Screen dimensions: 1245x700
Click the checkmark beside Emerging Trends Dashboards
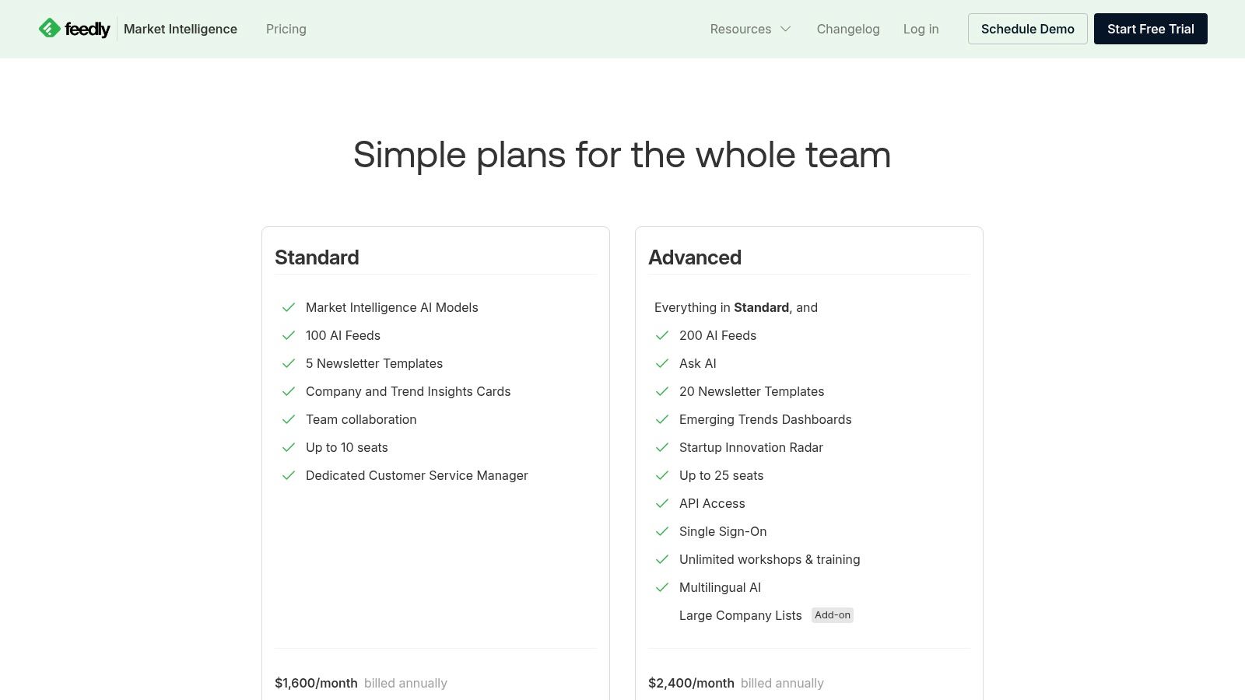click(662, 419)
